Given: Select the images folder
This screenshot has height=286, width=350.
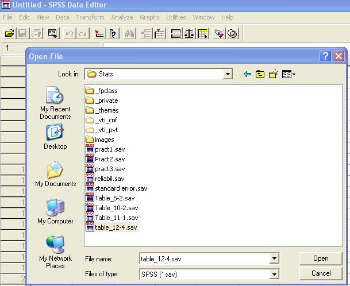Looking at the screenshot, I should [100, 140].
